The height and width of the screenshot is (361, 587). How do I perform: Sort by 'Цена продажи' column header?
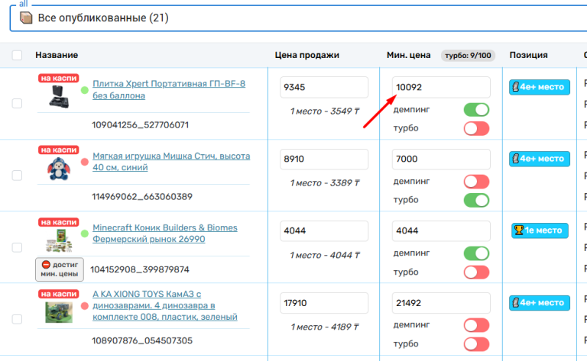click(306, 55)
